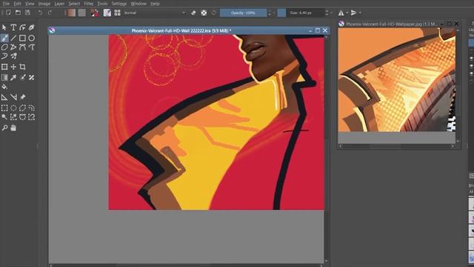Select the Zoom magnifier tool
The width and height of the screenshot is (474, 267).
(4, 128)
